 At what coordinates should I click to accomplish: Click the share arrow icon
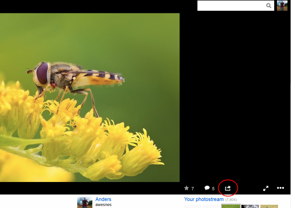click(x=228, y=188)
